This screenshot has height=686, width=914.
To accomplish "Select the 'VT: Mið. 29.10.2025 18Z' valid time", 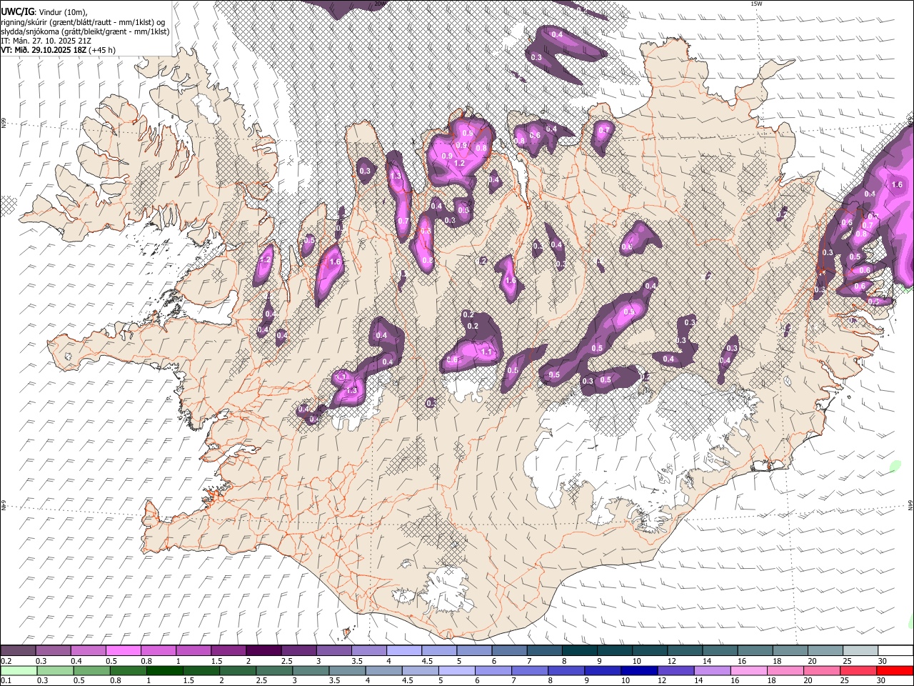I will pos(44,50).
